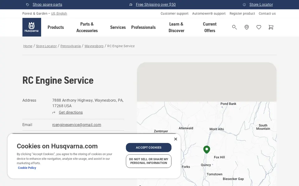Open Customer support link
This screenshot has height=186, width=299.
click(174, 13)
